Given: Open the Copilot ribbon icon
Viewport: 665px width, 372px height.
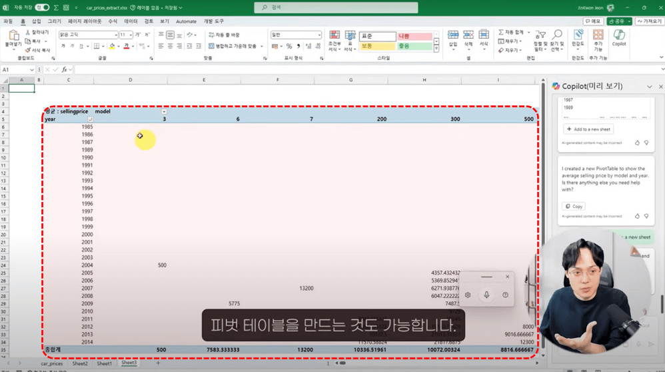Looking at the screenshot, I should click(x=619, y=35).
